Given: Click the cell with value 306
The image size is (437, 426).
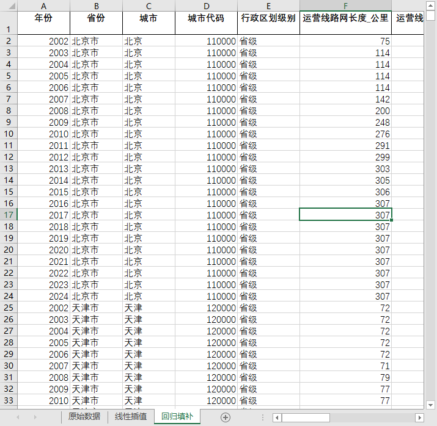Looking at the screenshot, I should point(345,192).
